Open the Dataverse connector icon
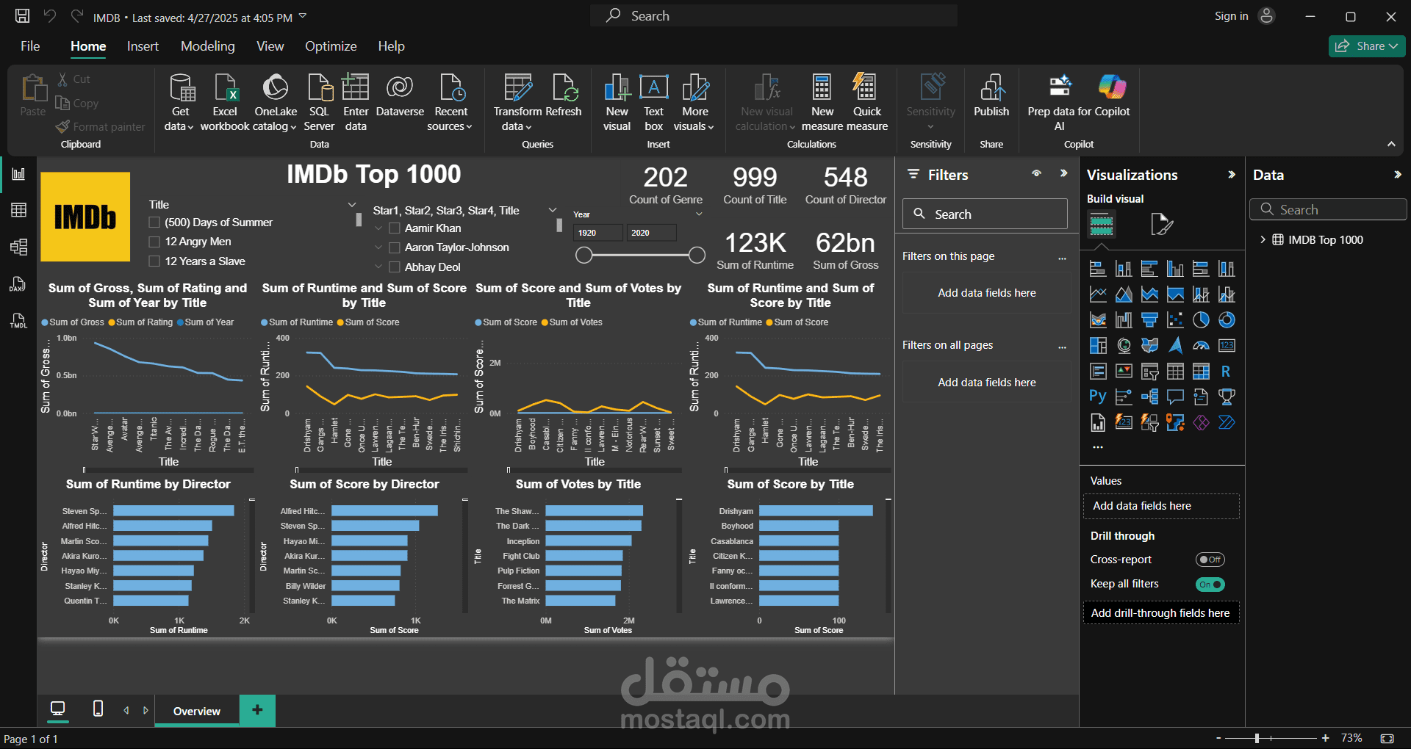1411x749 pixels. [x=400, y=88]
